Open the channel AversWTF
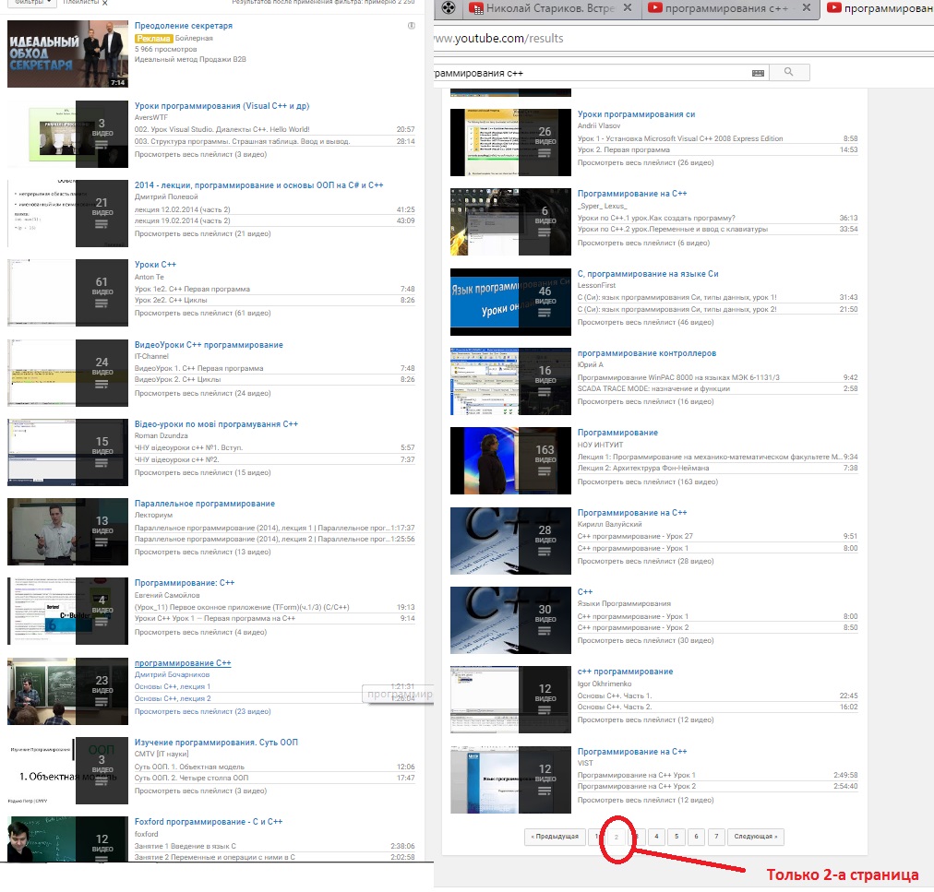This screenshot has height=892, width=934. (151, 118)
